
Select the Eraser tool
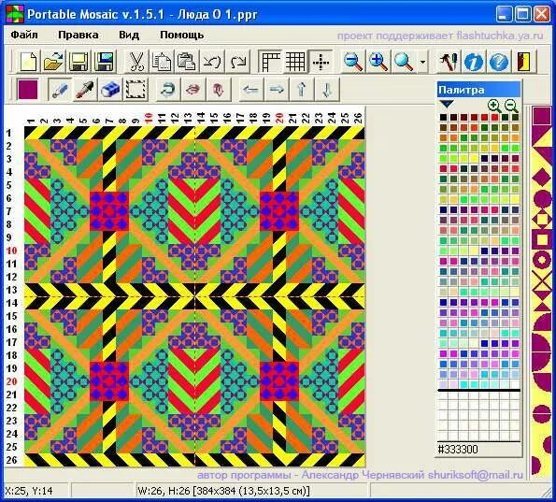[x=110, y=90]
